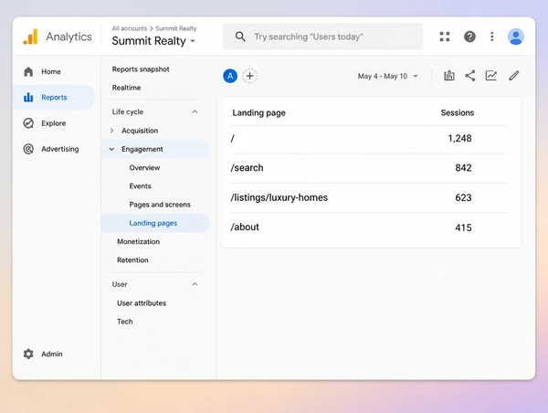Image resolution: width=548 pixels, height=413 pixels.
Task: Open the three-dot more options menu
Action: [492, 37]
